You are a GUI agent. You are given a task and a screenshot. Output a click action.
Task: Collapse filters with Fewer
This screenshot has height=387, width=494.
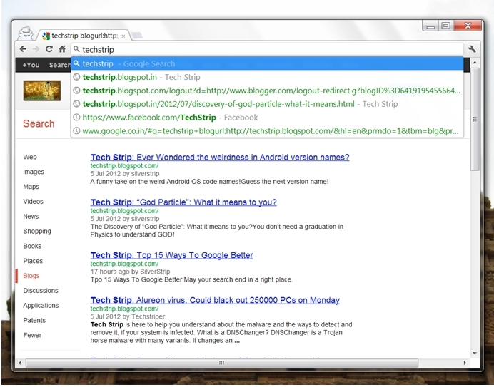(32, 335)
